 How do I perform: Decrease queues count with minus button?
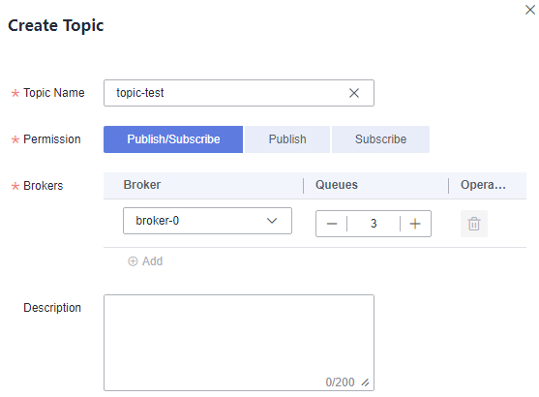tap(332, 224)
